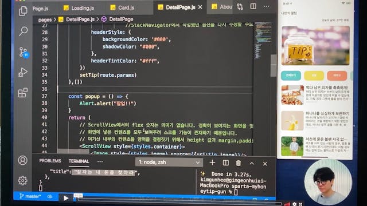Image resolution: width=367 pixels, height=206 pixels.
Task: Tap the banana tip card thumbnail
Action: pos(292,121)
